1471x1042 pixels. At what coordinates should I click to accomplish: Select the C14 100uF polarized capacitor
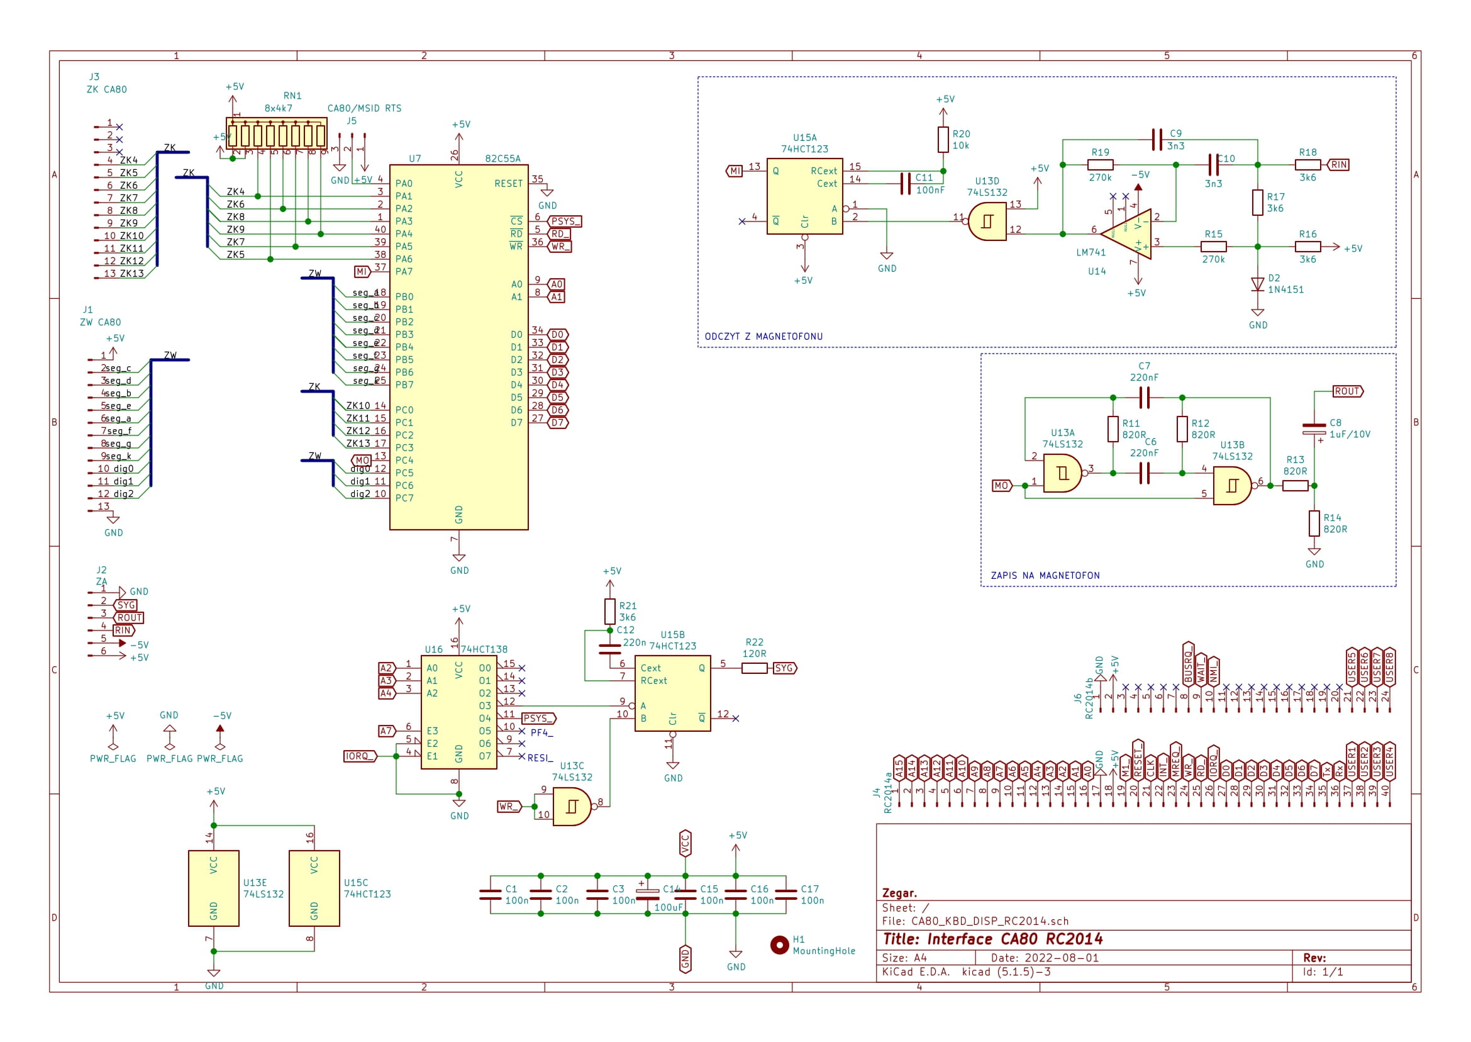pos(647,894)
